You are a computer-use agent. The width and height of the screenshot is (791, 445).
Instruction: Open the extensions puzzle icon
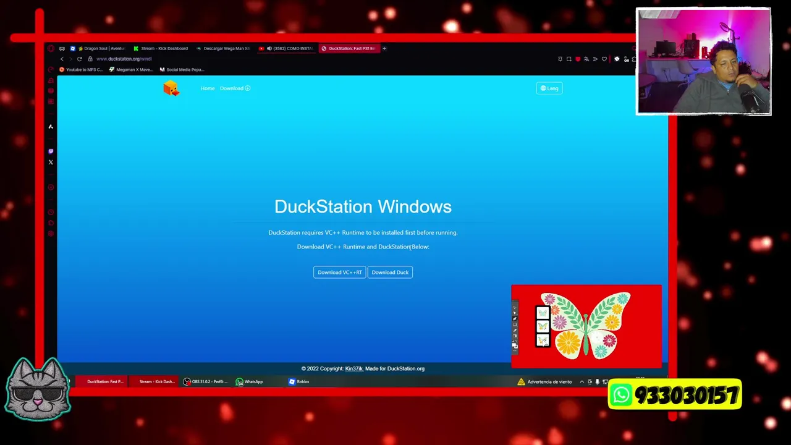tap(634, 59)
